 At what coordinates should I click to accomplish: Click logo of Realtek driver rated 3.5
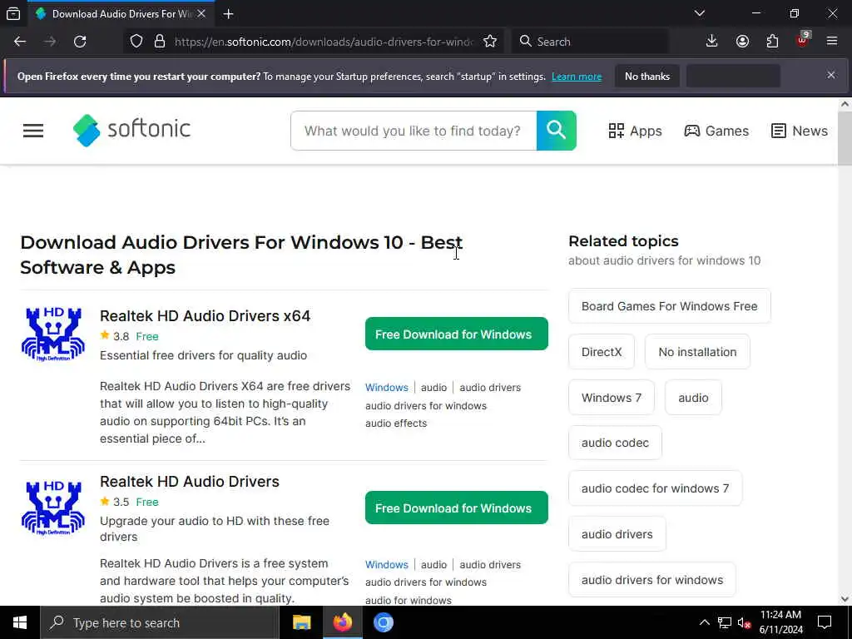click(x=53, y=508)
